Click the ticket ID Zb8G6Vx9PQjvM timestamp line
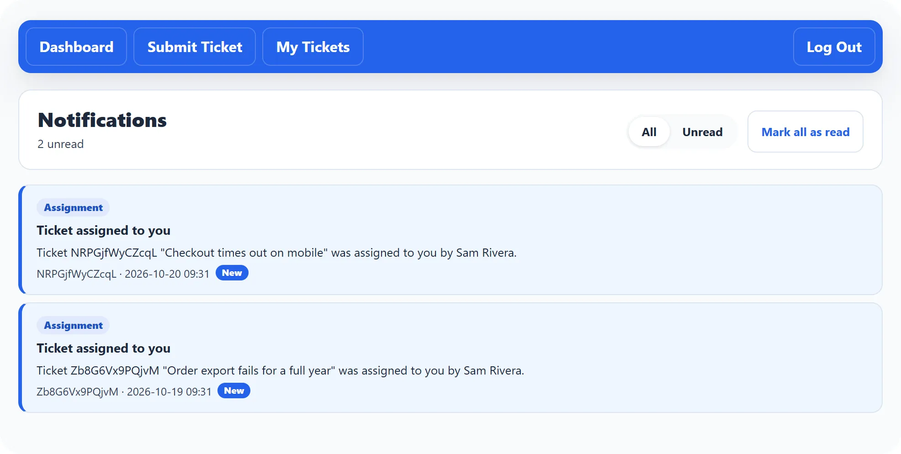 124,391
